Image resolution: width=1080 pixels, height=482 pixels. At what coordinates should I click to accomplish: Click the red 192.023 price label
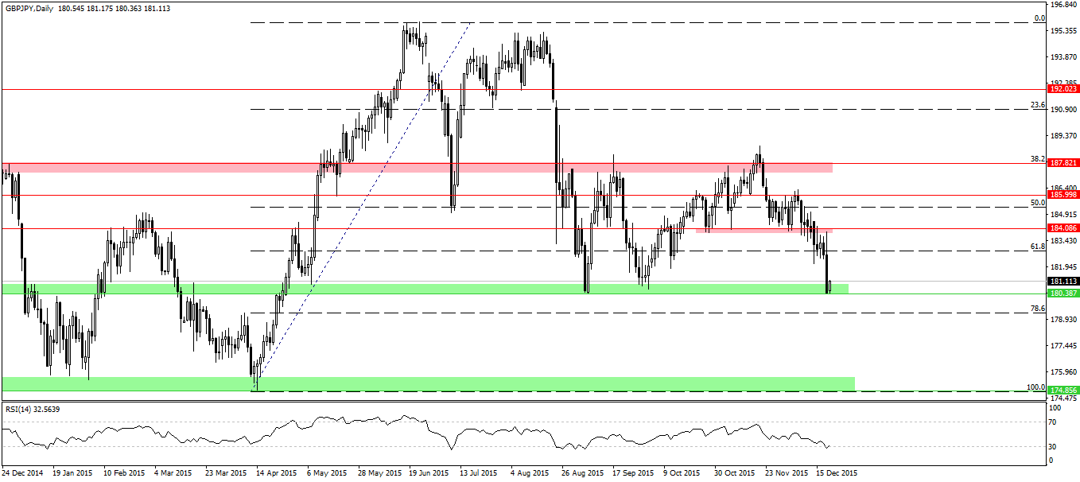[1063, 89]
